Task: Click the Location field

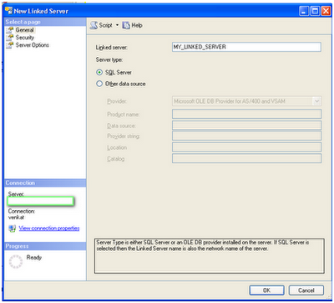Action: (x=246, y=147)
